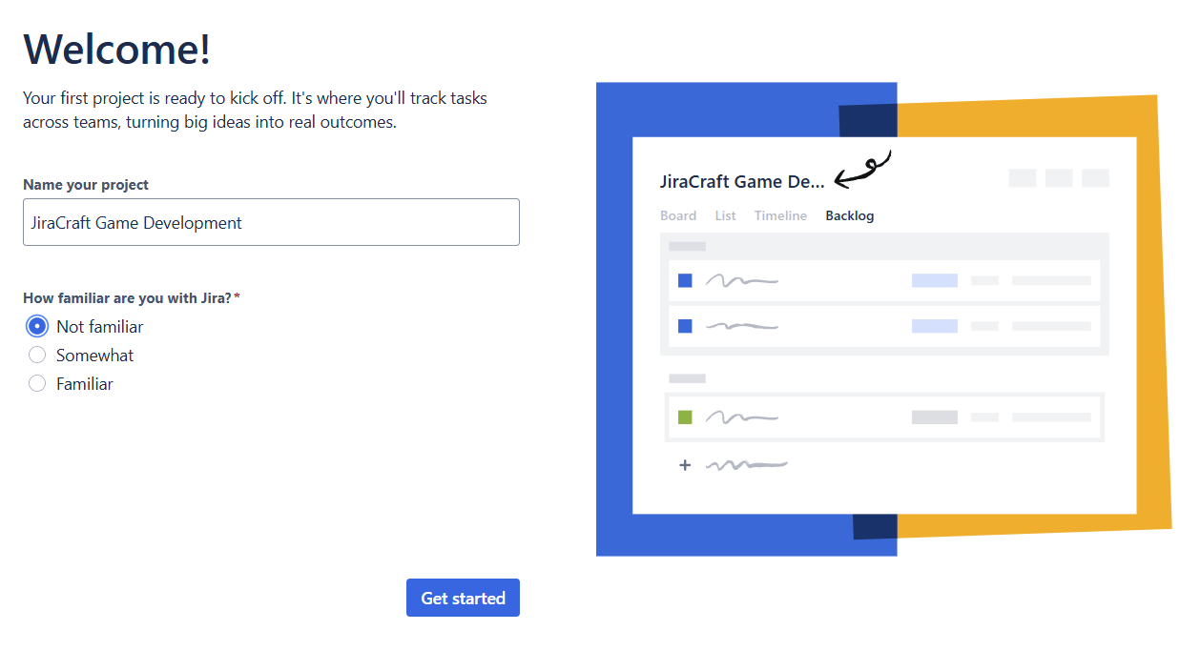Image resolution: width=1200 pixels, height=651 pixels.
Task: Click the curved arrow doodle
Action: point(863,169)
